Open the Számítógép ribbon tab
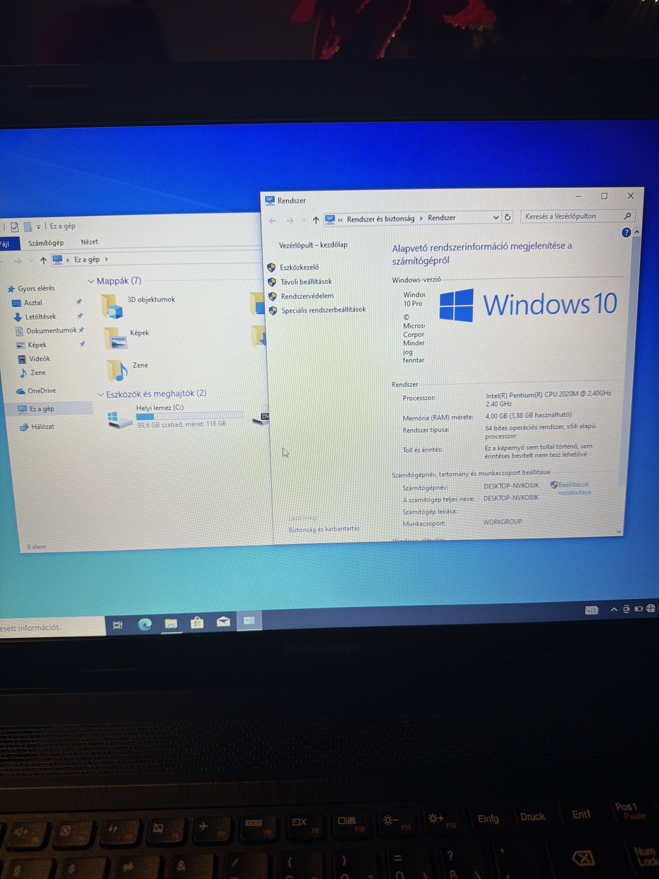659x879 pixels. 46,243
